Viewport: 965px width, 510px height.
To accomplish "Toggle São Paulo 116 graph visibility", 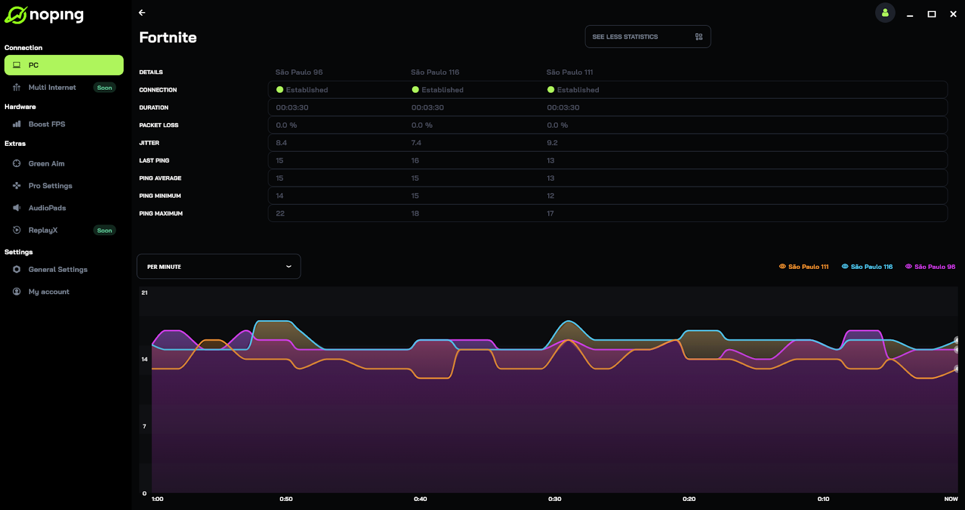I will tap(867, 266).
